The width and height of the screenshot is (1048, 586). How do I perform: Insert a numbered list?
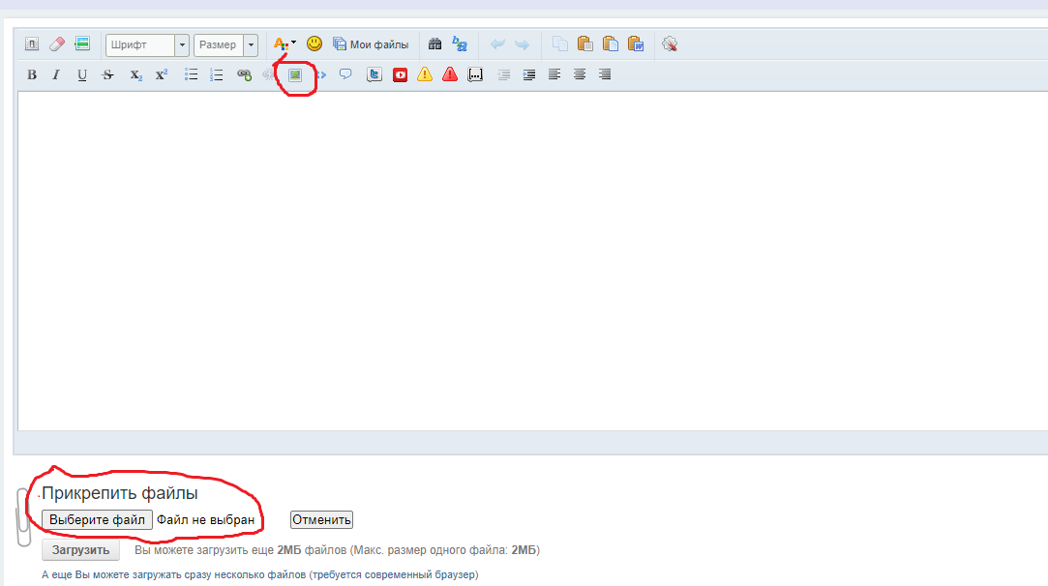pos(217,74)
